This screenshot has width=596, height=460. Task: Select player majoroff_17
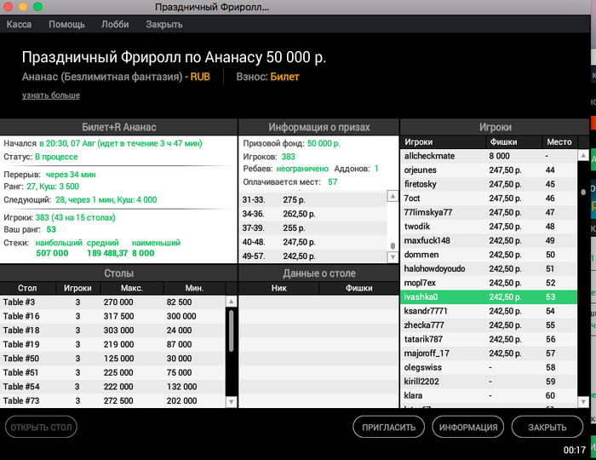(x=489, y=353)
